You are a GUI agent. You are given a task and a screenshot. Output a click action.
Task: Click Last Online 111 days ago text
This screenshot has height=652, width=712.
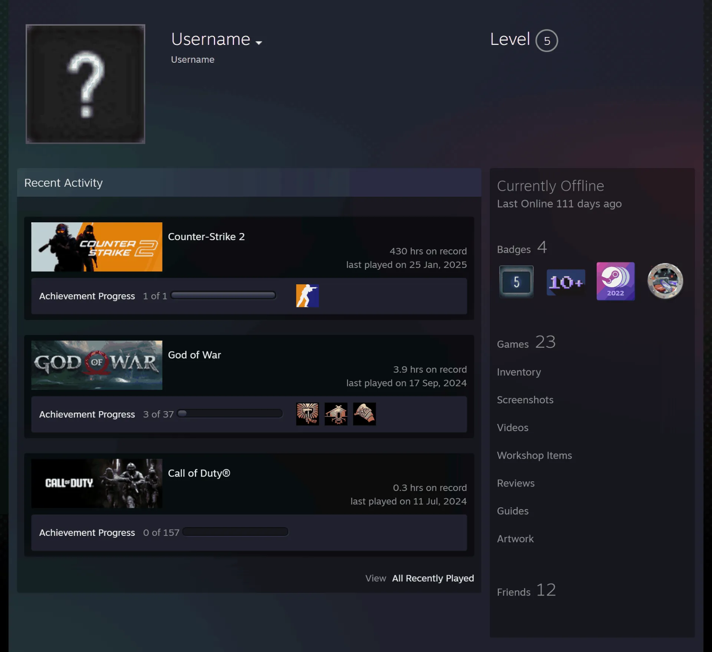click(559, 204)
